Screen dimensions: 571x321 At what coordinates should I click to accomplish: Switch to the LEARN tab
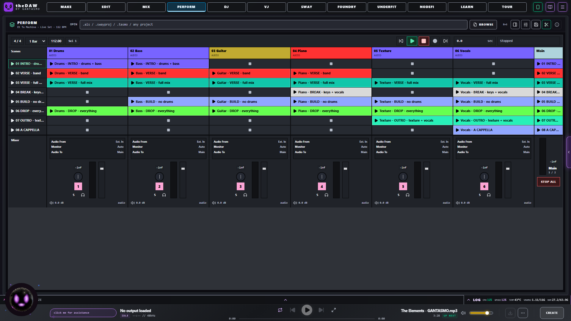point(467,7)
